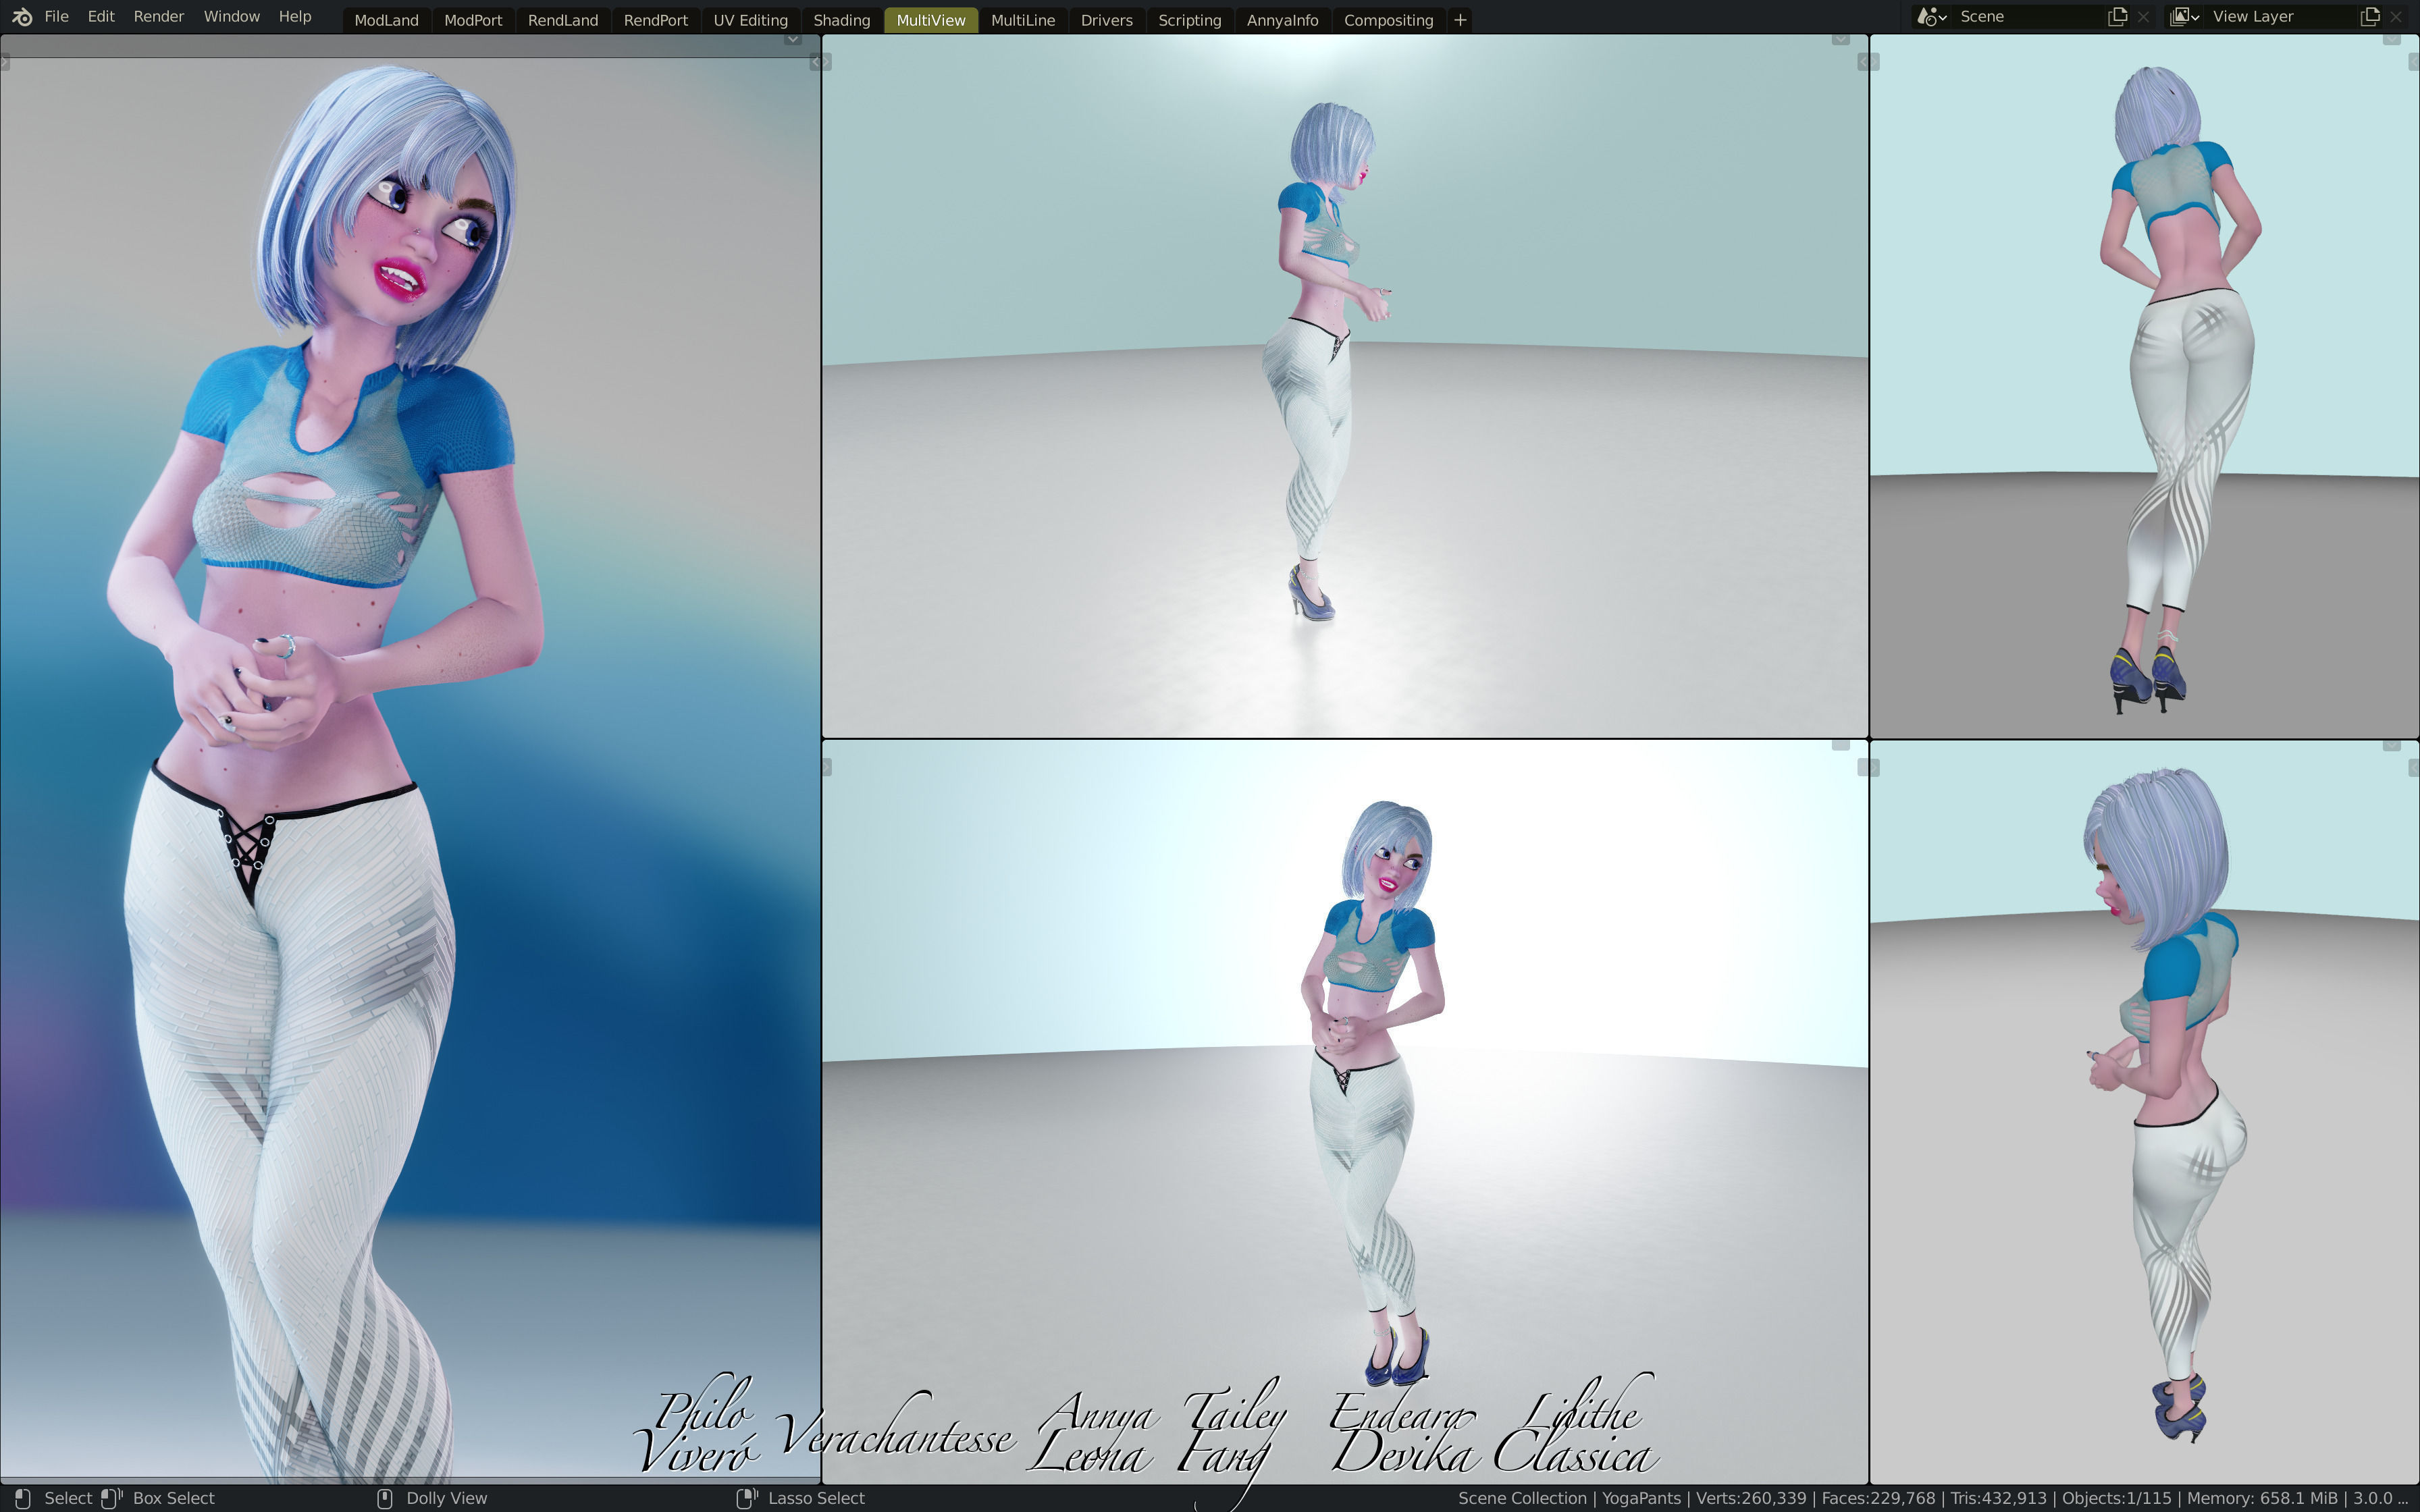Show header of large portrait viewport

click(x=793, y=39)
